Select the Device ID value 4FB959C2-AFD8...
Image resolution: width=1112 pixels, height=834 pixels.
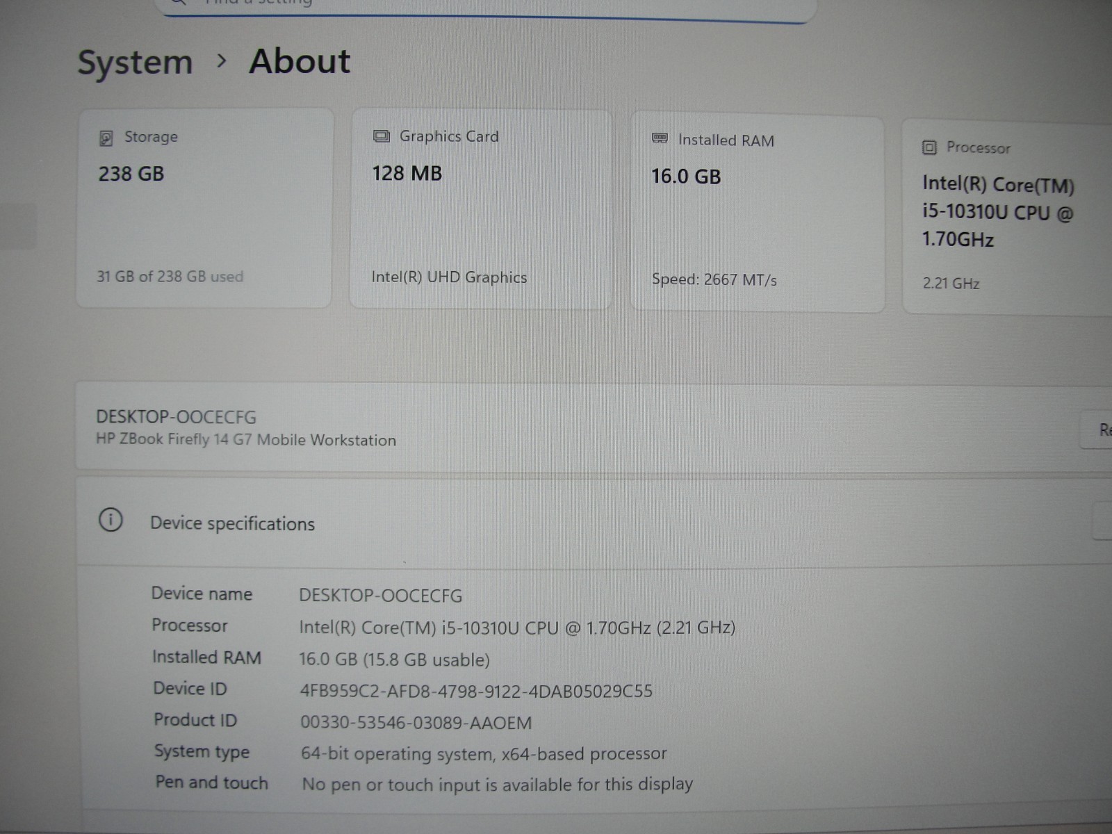tap(476, 692)
